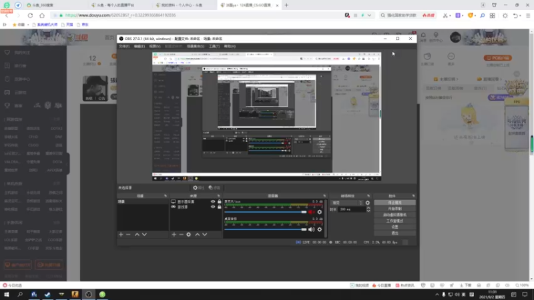
Task: Open the browser scissors screenshot tool icon
Action: [x=445, y=15]
